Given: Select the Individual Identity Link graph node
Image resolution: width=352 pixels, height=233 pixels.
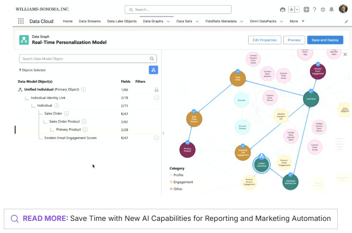Looking at the screenshot, I should [x=290, y=182].
